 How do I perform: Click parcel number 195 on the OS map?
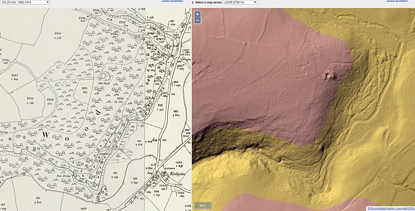tap(134, 178)
